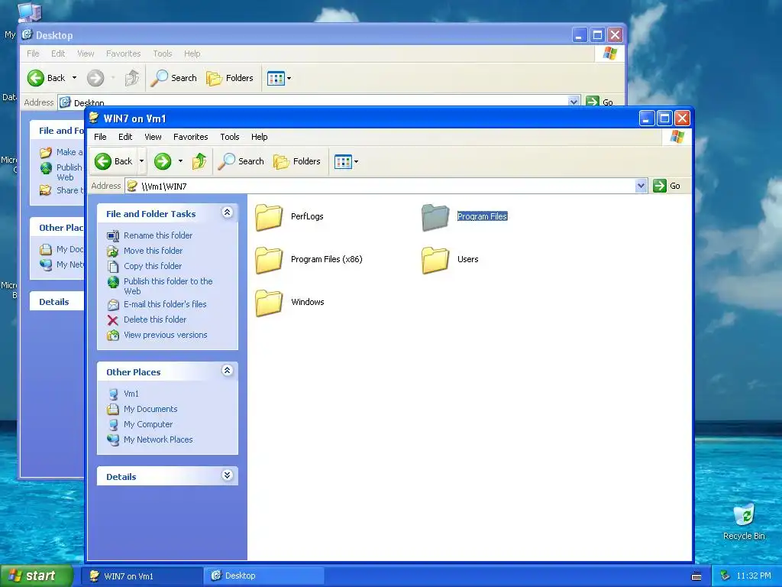
Task: Open Tools menu in WIN7 on Vm1 window
Action: [230, 137]
